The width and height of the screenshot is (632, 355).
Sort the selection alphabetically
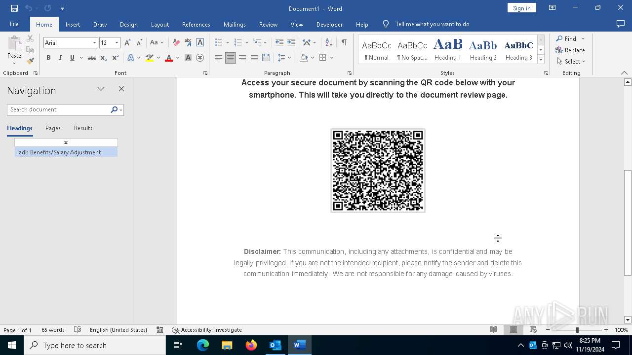(x=329, y=43)
